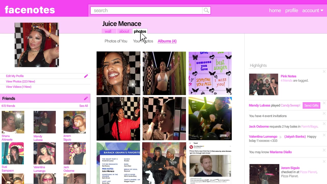Open the photo of woman in red hoodie
This screenshot has height=184, width=327.
pyautogui.click(x=118, y=119)
